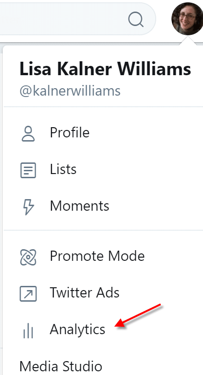The height and width of the screenshot is (375, 203).
Task: Select the Analytics menu entry
Action: [103, 330]
